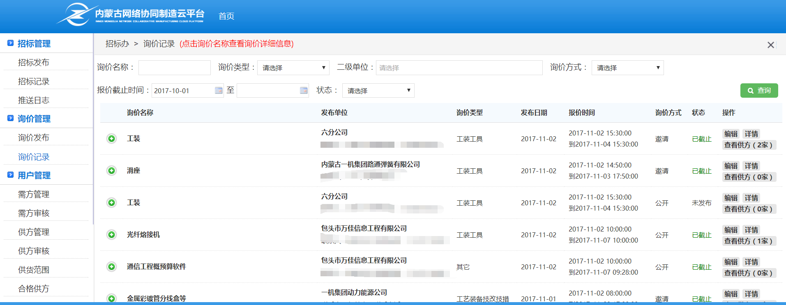Open the 状态 dropdown
Screen dimensions: 786x305
(378, 91)
